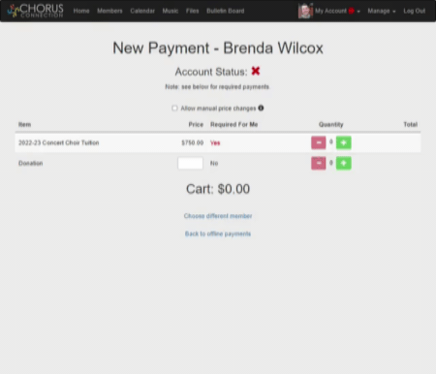Viewport: 436px width, 374px height.
Task: Click the Quantity column header
Action: pyautogui.click(x=331, y=124)
